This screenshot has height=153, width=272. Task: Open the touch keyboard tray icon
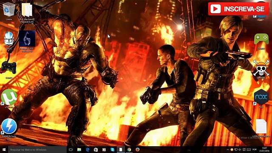click(249, 150)
